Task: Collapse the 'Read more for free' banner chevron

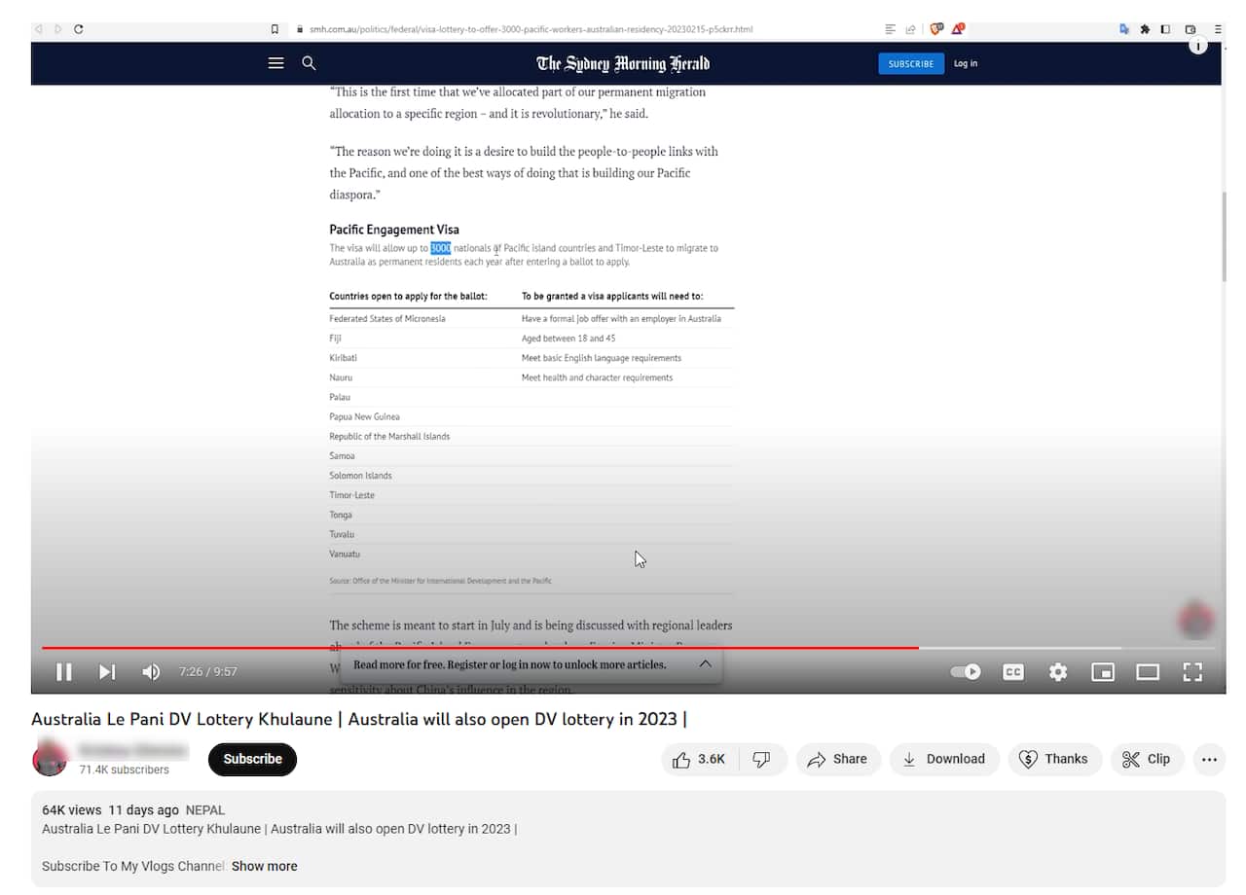Action: 705,663
